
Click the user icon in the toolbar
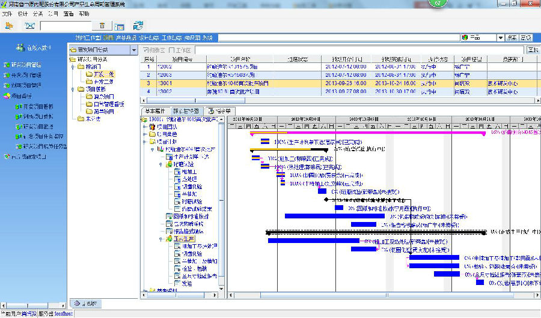pos(9,26)
